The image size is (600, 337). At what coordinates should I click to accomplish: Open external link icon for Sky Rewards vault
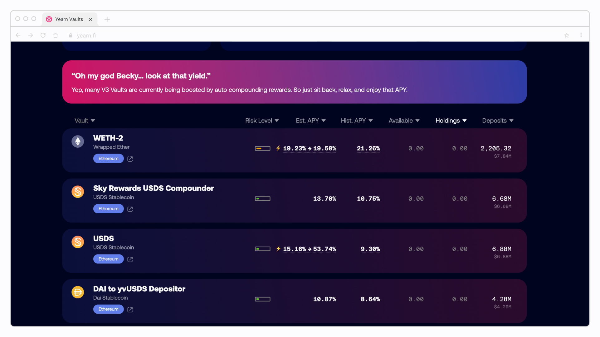point(130,209)
